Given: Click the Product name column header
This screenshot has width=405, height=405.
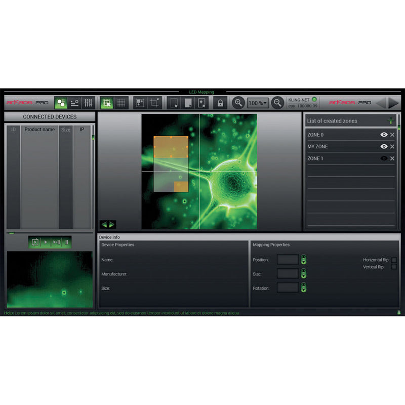Looking at the screenshot, I should click(x=39, y=130).
